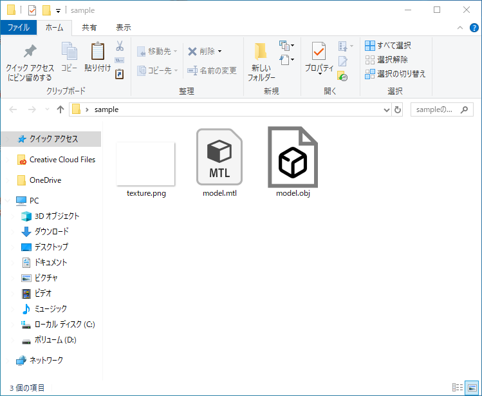Switch to the ホーム ribbon tab
Screen dimensions: 482x396
pos(55,28)
